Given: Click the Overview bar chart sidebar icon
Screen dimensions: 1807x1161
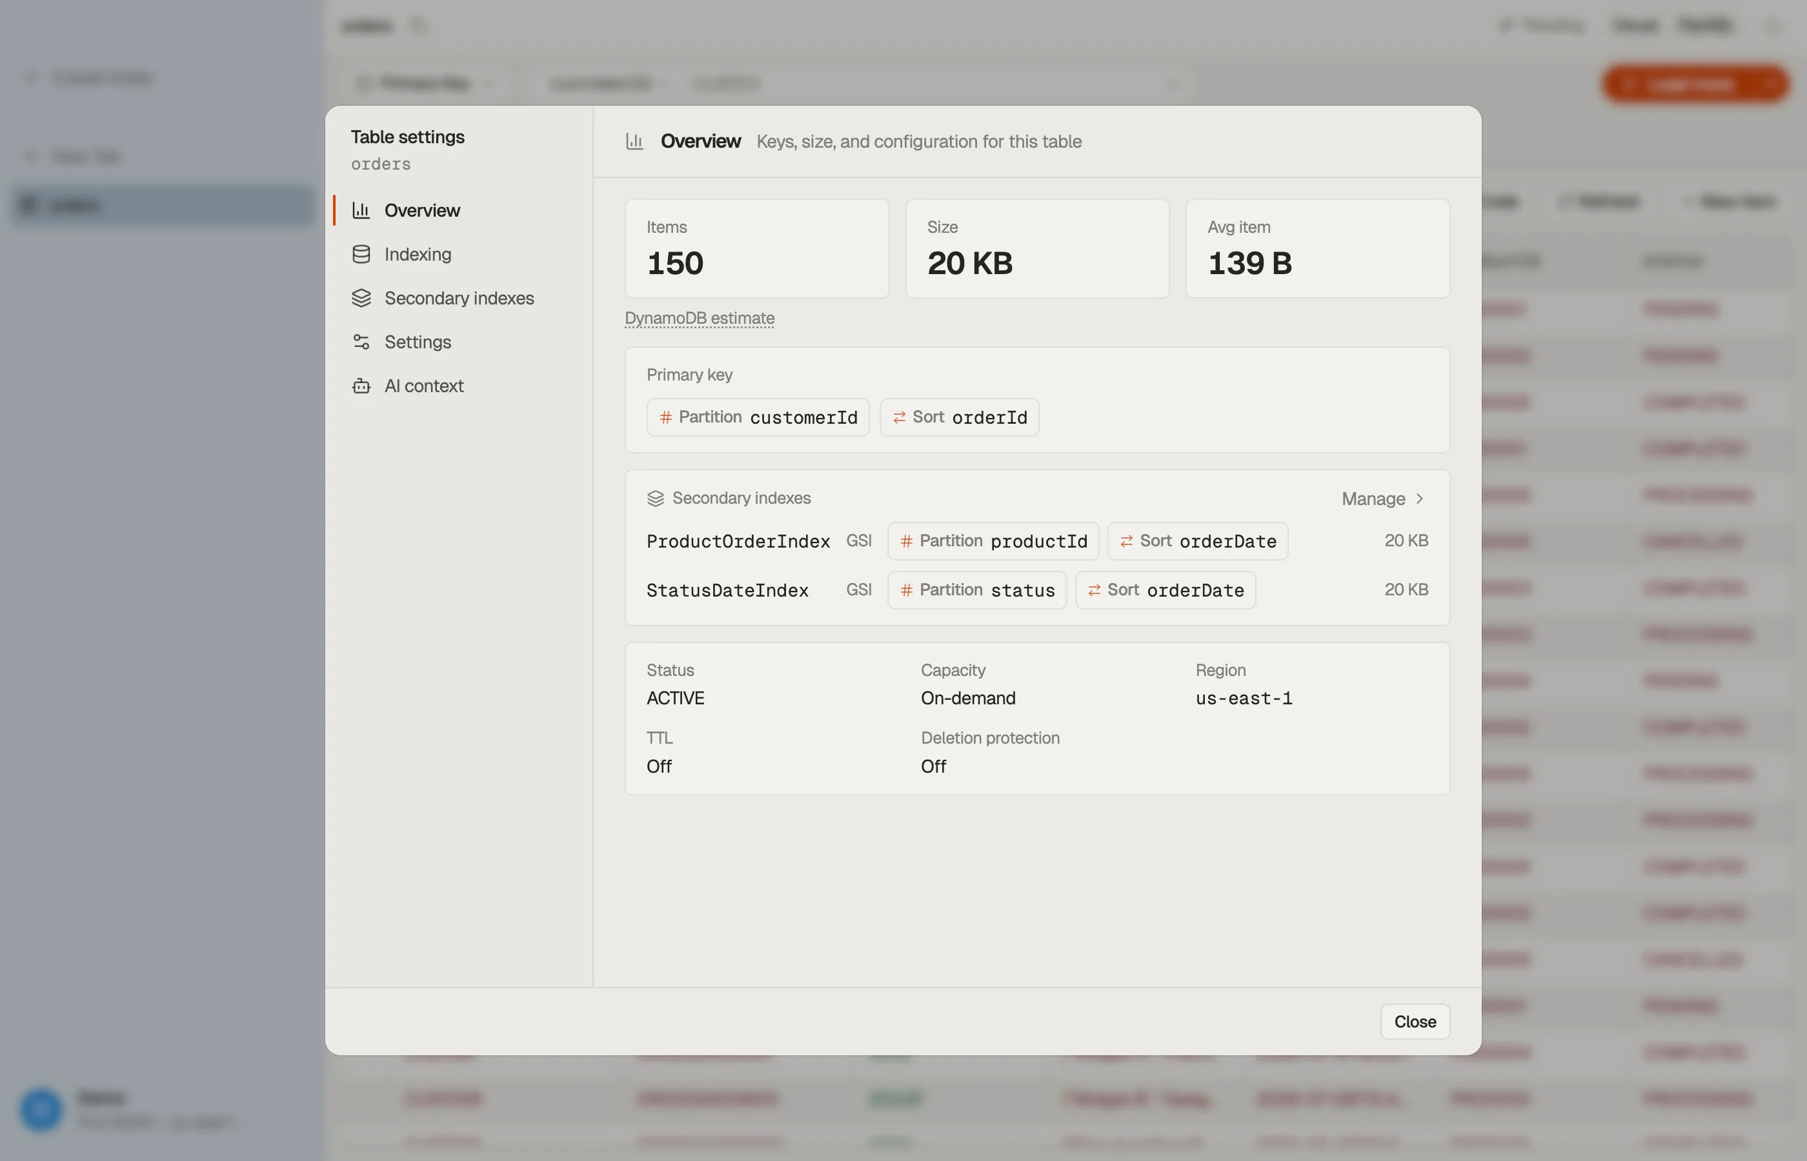Looking at the screenshot, I should (x=361, y=210).
